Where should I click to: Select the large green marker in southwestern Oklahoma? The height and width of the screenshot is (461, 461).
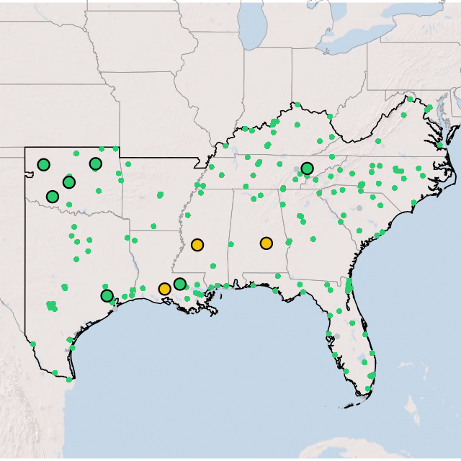(x=53, y=197)
